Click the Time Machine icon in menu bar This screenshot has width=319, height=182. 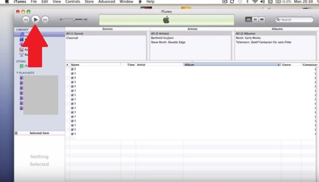(x=240, y=2)
